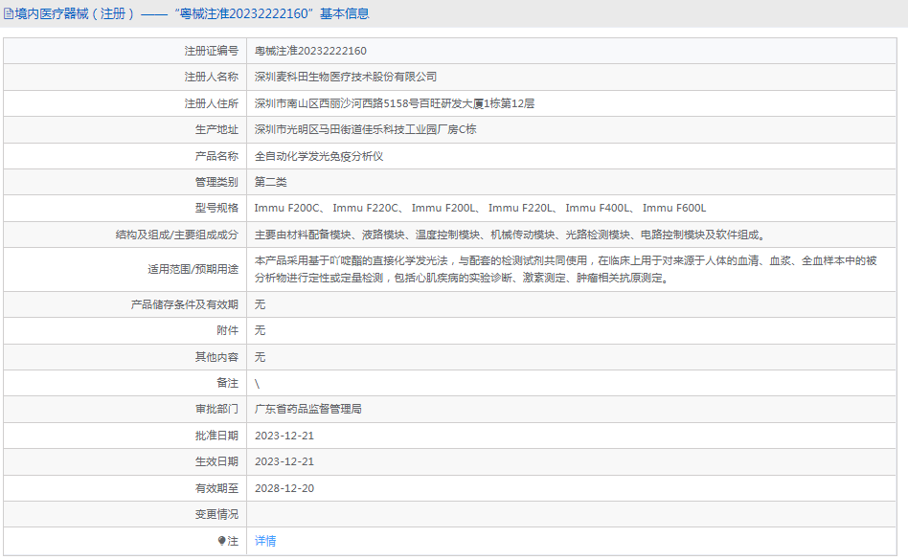Click the bulb icon next to 注
Screen dimensions: 908x560
click(x=221, y=541)
